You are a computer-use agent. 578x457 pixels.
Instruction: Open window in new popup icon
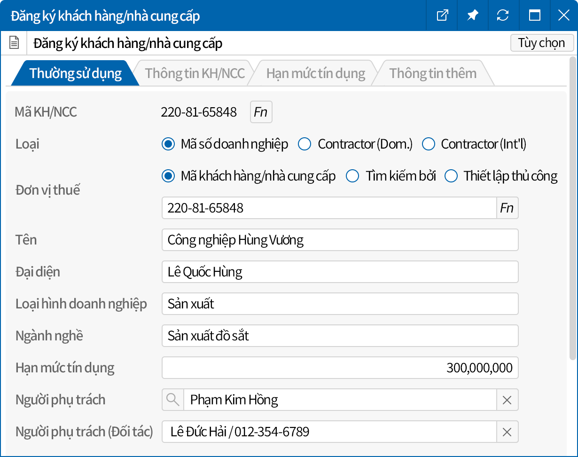[x=442, y=16]
